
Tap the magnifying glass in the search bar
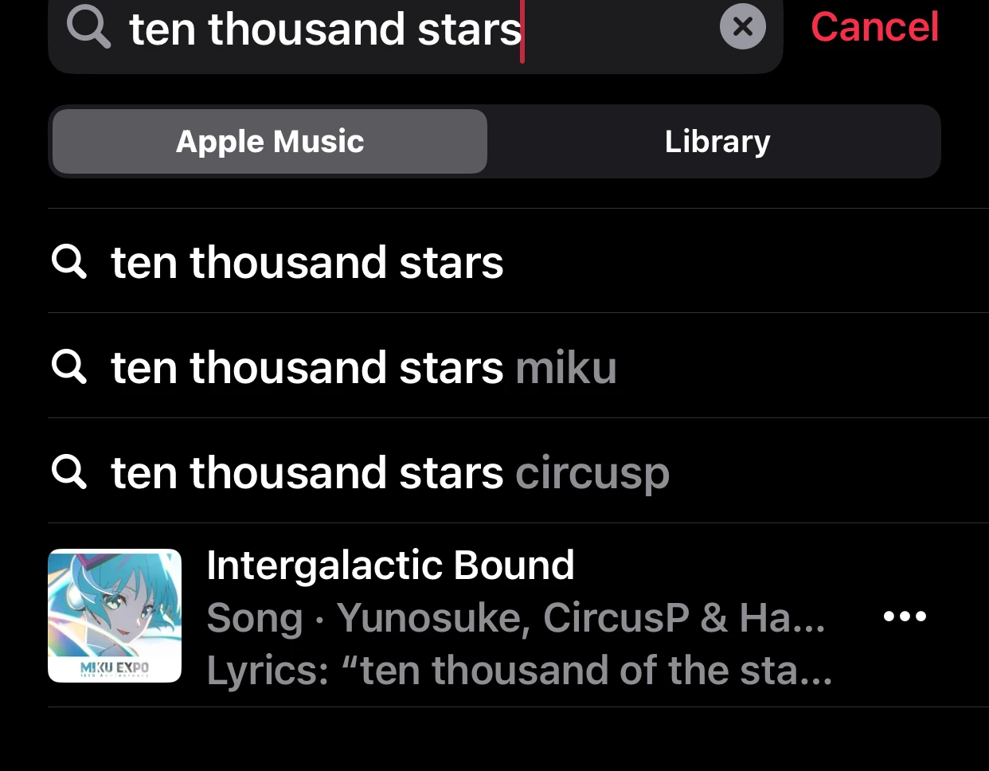88,27
